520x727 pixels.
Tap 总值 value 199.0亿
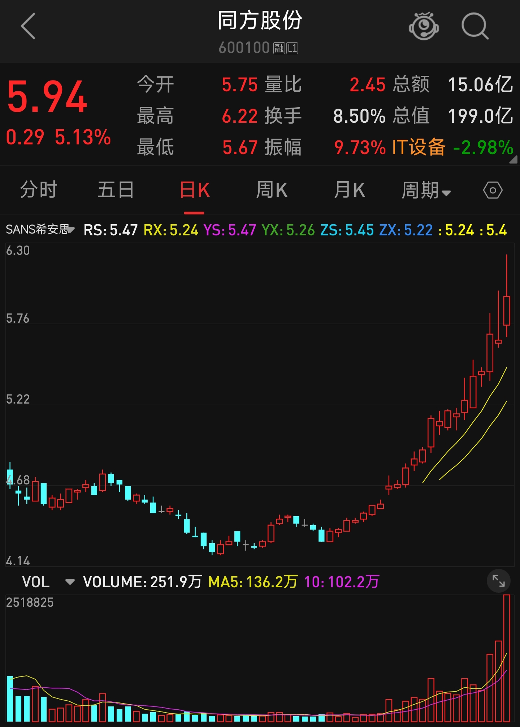[x=480, y=116]
